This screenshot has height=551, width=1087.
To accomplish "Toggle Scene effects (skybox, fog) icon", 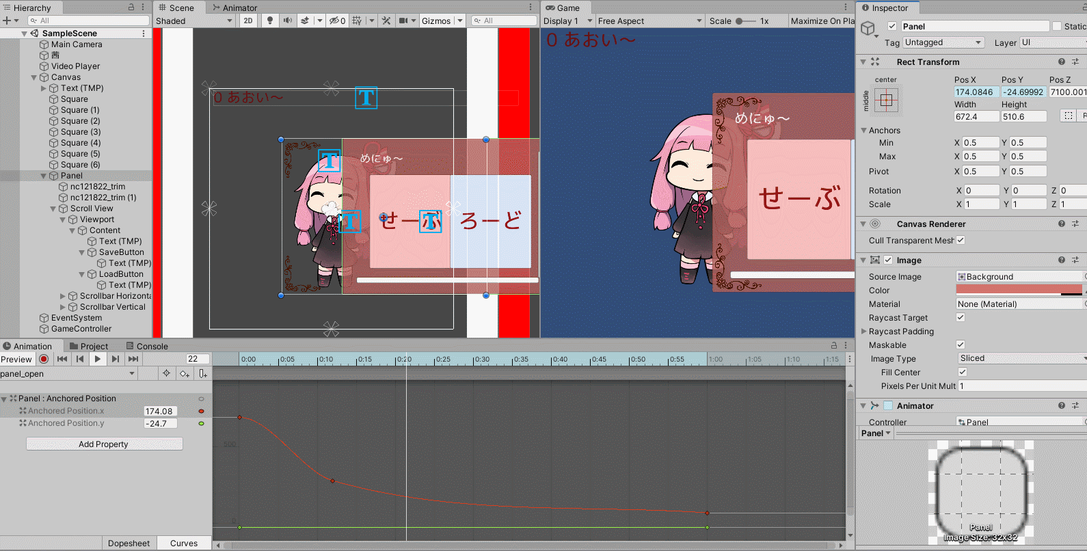I will [x=305, y=21].
